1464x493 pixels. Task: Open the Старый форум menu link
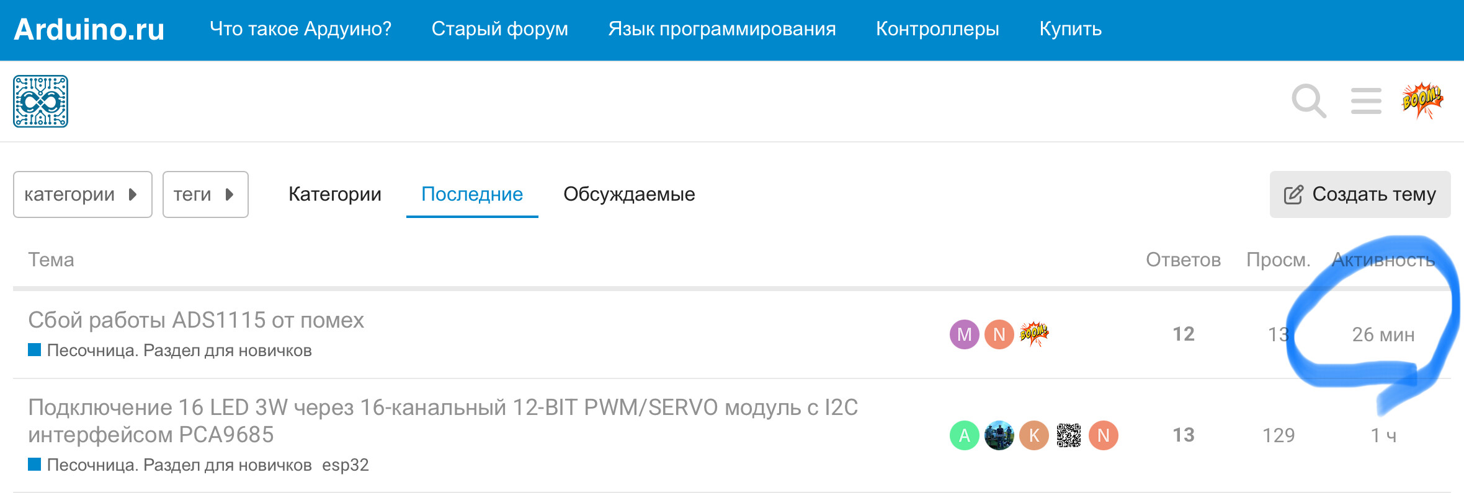coord(499,29)
